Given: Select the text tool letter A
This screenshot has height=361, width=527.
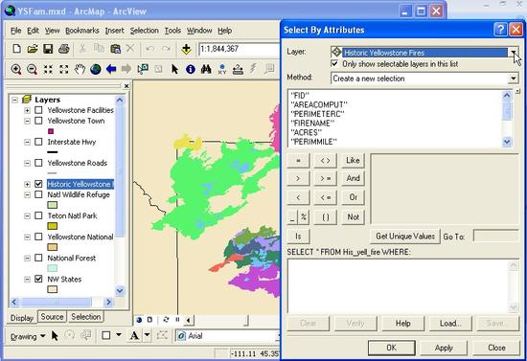Looking at the screenshot, I should pyautogui.click(x=134, y=335).
